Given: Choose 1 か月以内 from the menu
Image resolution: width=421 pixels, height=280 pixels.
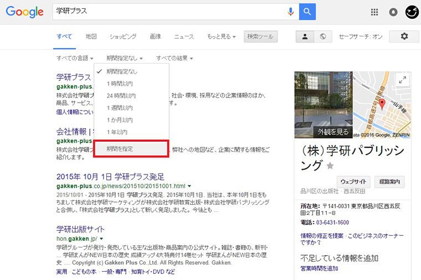Looking at the screenshot, I should 131,120.
